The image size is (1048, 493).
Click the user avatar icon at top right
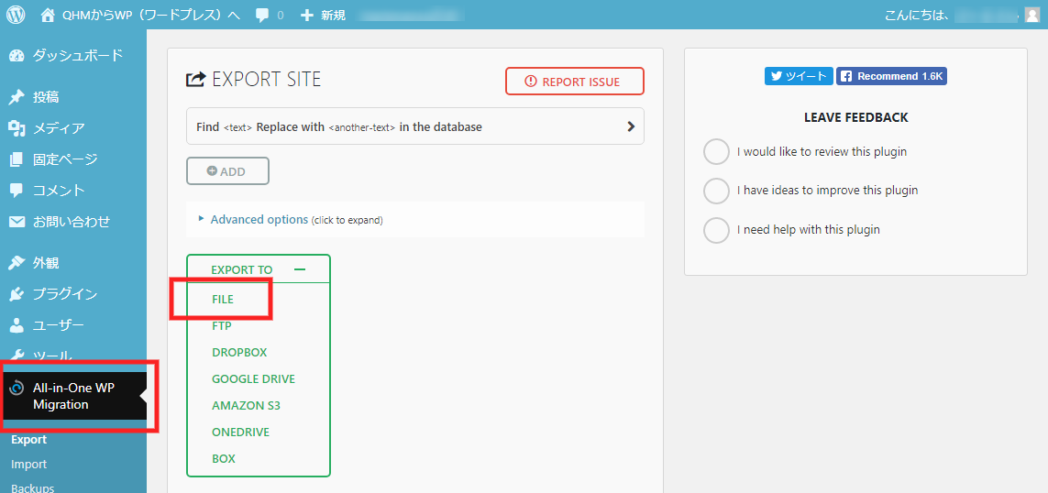click(1031, 15)
